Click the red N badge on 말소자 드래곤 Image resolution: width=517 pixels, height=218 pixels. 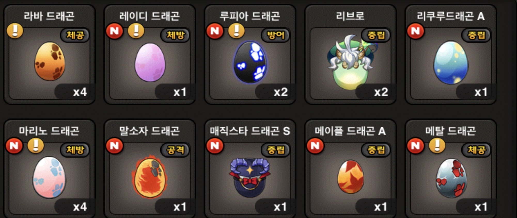[114, 146]
